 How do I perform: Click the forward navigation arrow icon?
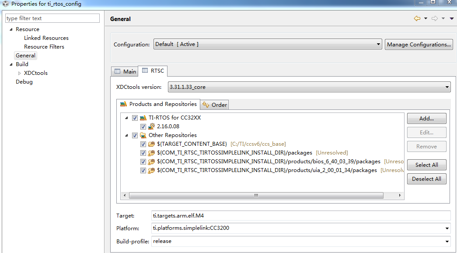[x=435, y=19]
